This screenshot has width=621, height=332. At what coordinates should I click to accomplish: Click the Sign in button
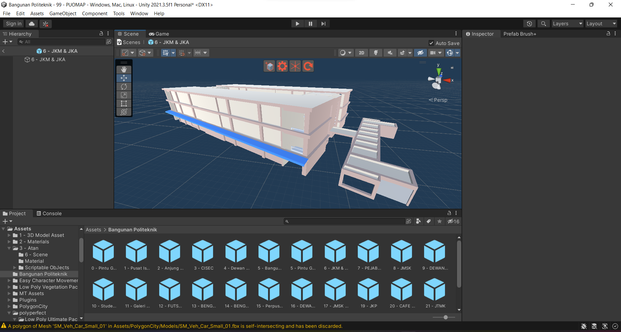[x=14, y=24]
